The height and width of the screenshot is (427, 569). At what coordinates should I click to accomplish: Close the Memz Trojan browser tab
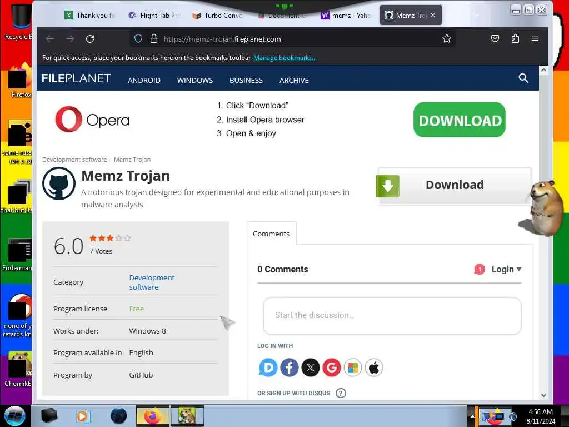(x=433, y=15)
